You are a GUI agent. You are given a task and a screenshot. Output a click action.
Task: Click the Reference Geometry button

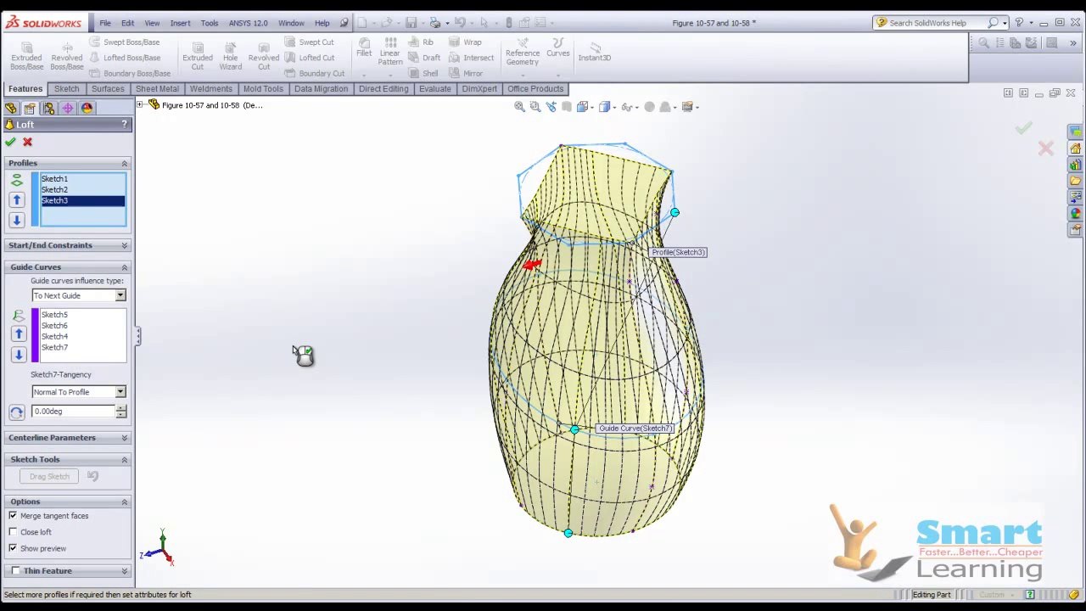523,52
